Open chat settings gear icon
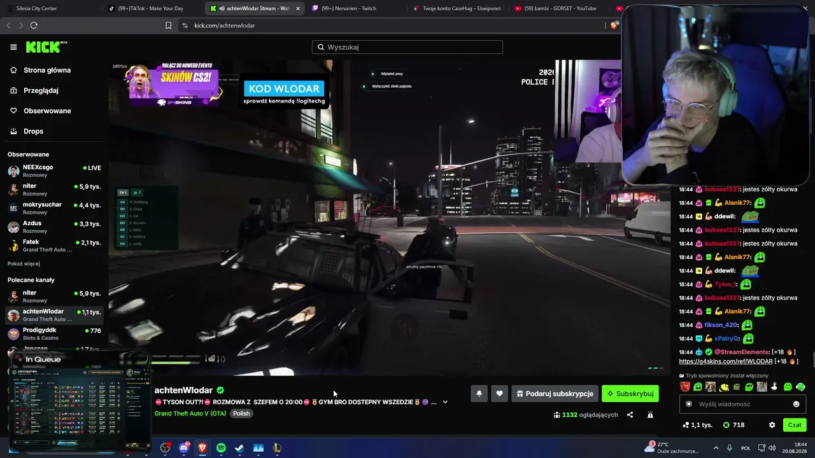 tap(772, 425)
